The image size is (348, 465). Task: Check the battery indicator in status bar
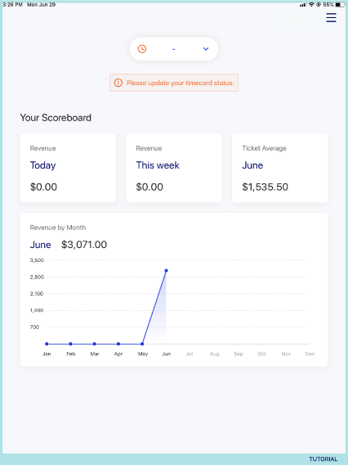340,4
